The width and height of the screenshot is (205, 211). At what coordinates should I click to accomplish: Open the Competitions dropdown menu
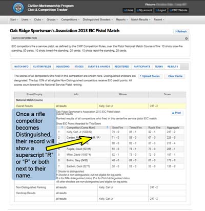pos(70,19)
